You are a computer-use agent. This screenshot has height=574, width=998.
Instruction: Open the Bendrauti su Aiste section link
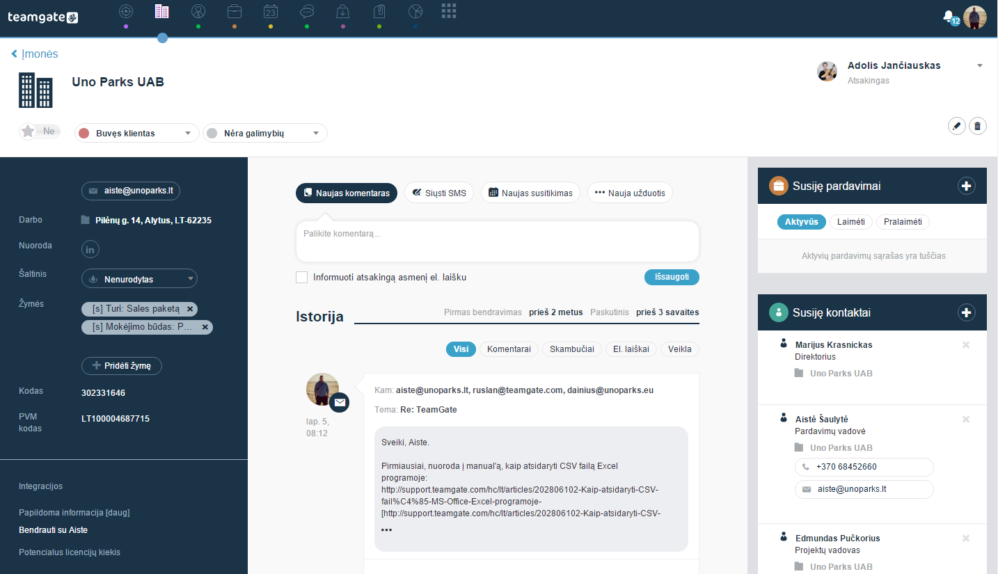pos(53,530)
